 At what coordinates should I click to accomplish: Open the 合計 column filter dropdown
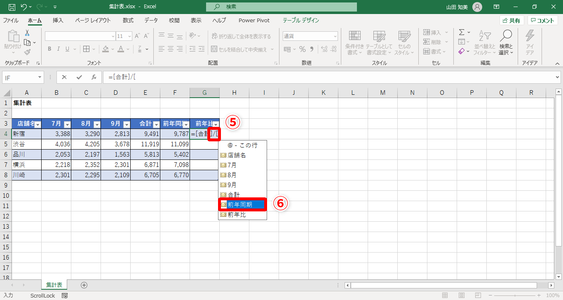point(156,124)
